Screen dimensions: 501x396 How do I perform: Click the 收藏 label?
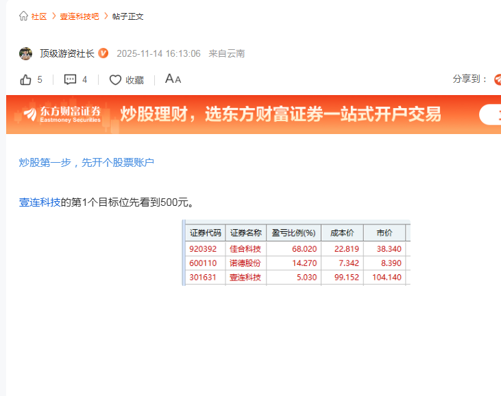[134, 80]
